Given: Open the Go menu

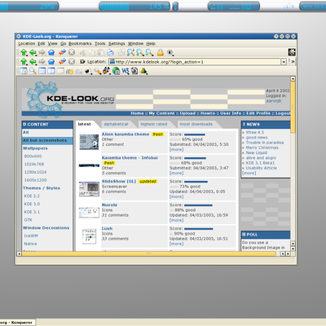Looking at the screenshot, I should pyautogui.click(x=63, y=43).
